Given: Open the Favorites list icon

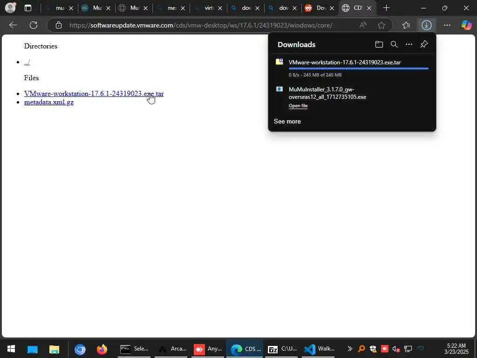Looking at the screenshot, I should pyautogui.click(x=406, y=25).
